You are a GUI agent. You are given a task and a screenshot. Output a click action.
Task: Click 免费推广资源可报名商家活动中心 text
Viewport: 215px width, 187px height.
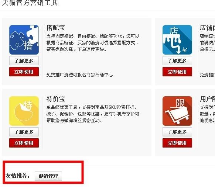coord(79,75)
